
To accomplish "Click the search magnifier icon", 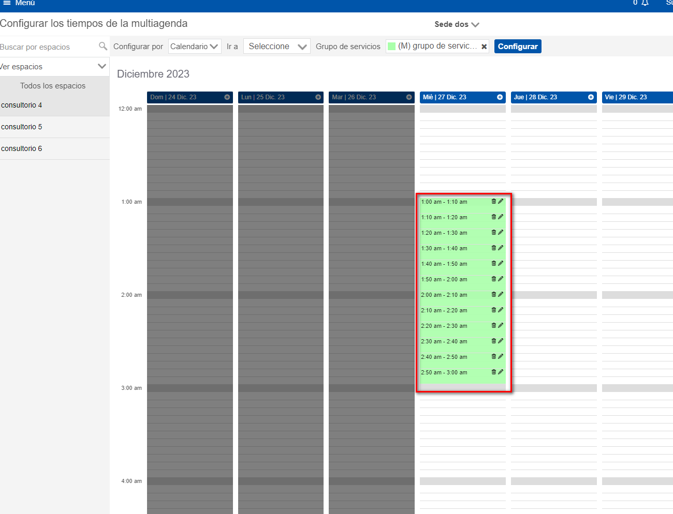I will [103, 46].
